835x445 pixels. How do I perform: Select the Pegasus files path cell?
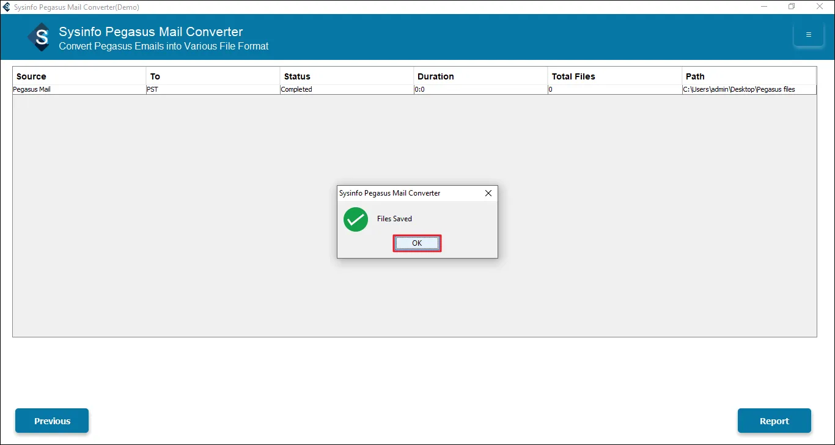749,89
